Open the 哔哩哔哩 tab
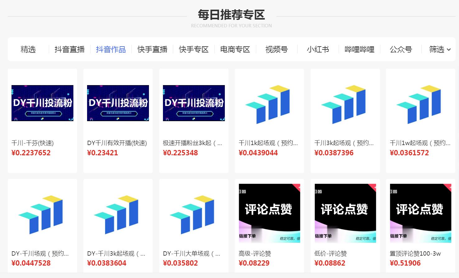Image resolution: width=459 pixels, height=278 pixels. click(x=359, y=49)
